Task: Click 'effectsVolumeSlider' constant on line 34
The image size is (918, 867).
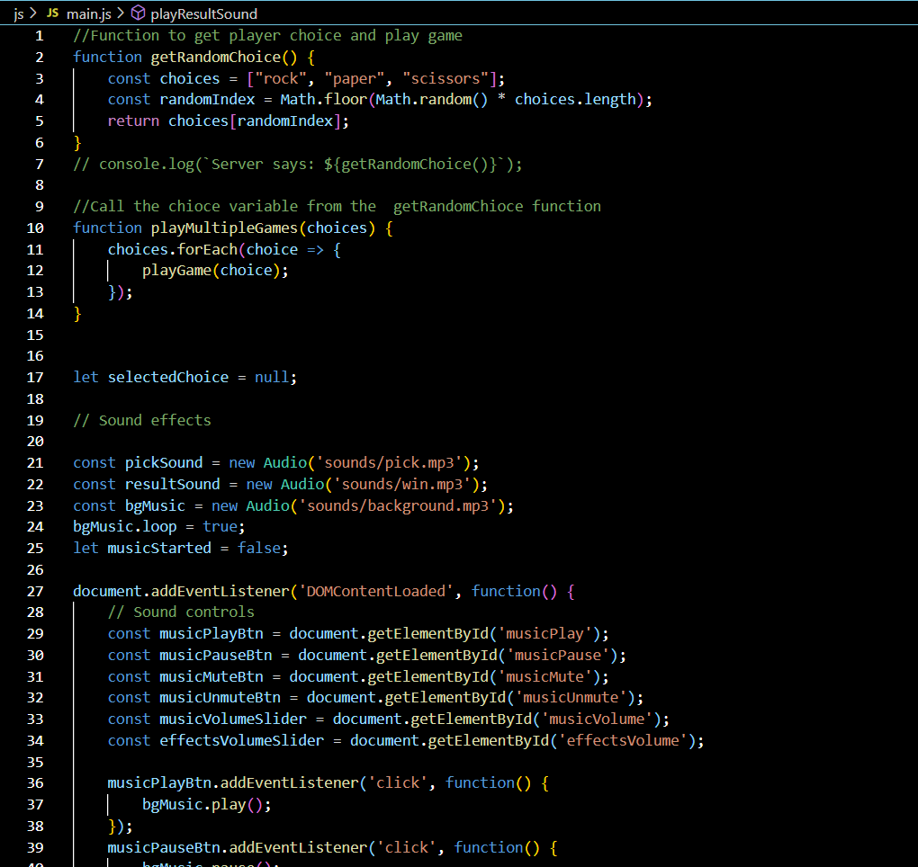Action: pyautogui.click(x=242, y=740)
